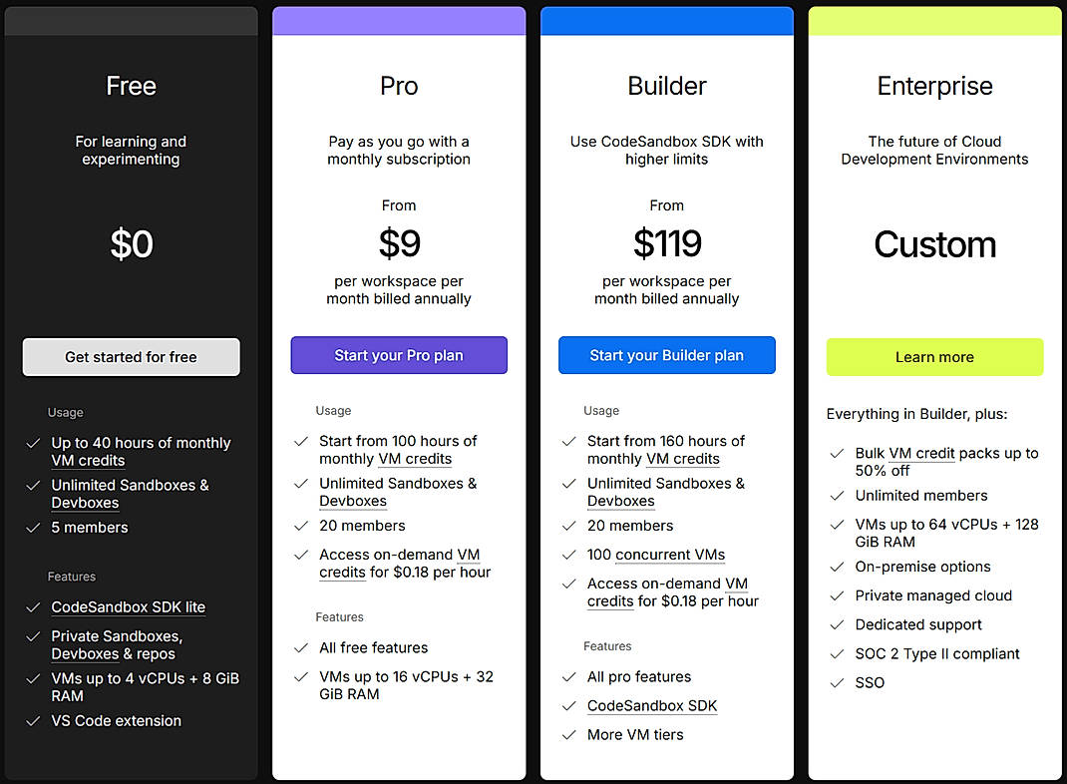Image resolution: width=1067 pixels, height=784 pixels.
Task: Click the checkmark next to "All free features" in Pro
Action: pyautogui.click(x=301, y=648)
